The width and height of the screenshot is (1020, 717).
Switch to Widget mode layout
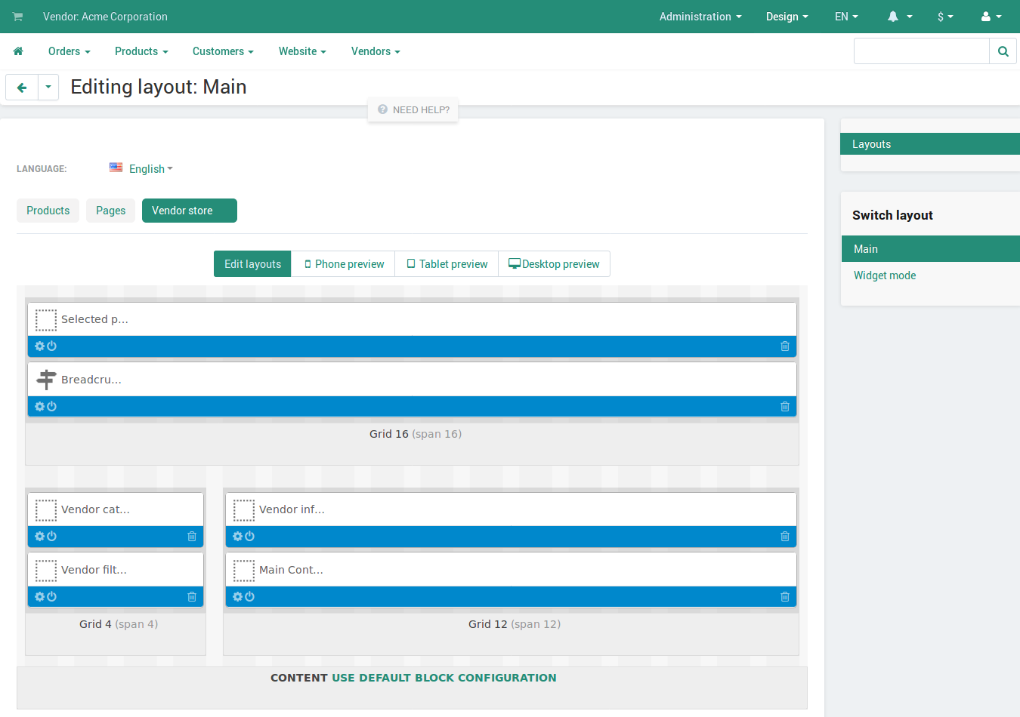click(885, 275)
